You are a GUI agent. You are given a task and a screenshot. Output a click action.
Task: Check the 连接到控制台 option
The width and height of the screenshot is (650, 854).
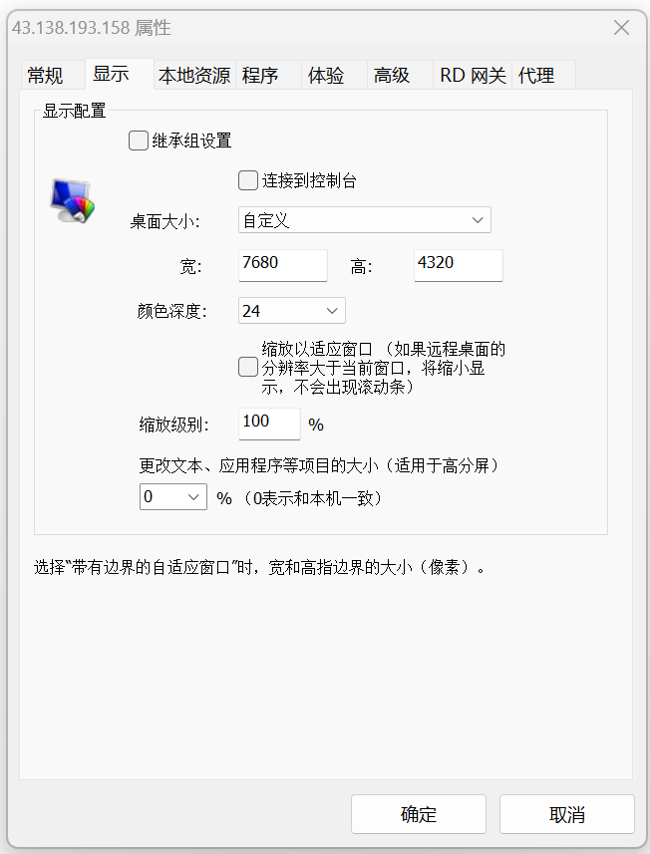(248, 180)
